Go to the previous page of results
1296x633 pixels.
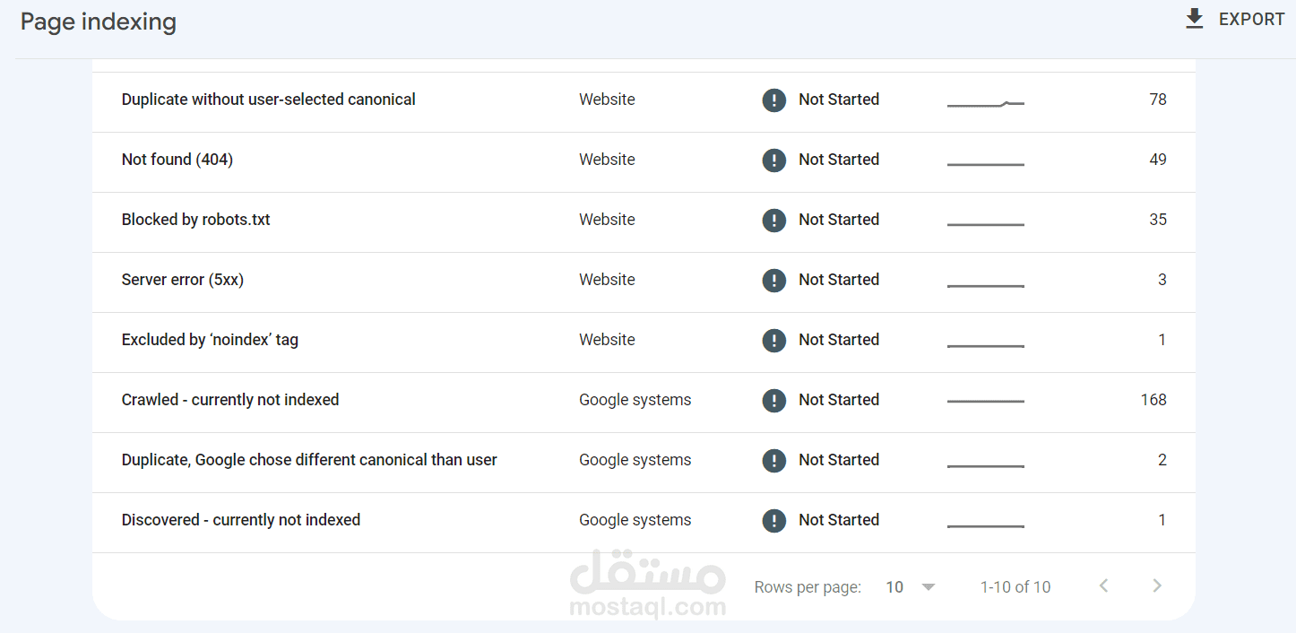(1104, 586)
